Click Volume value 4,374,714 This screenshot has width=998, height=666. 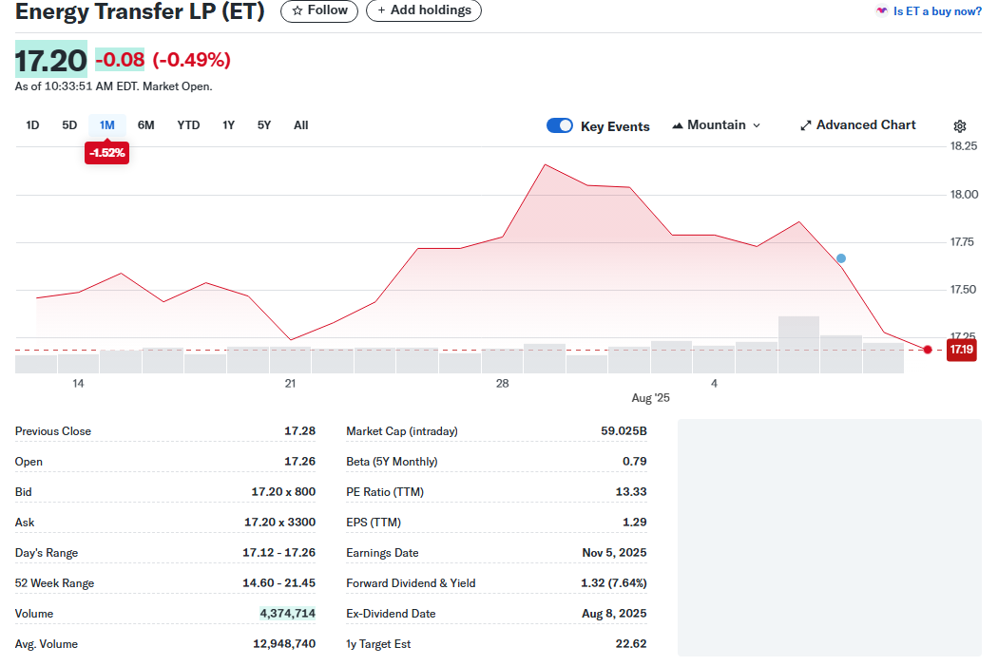coord(287,613)
